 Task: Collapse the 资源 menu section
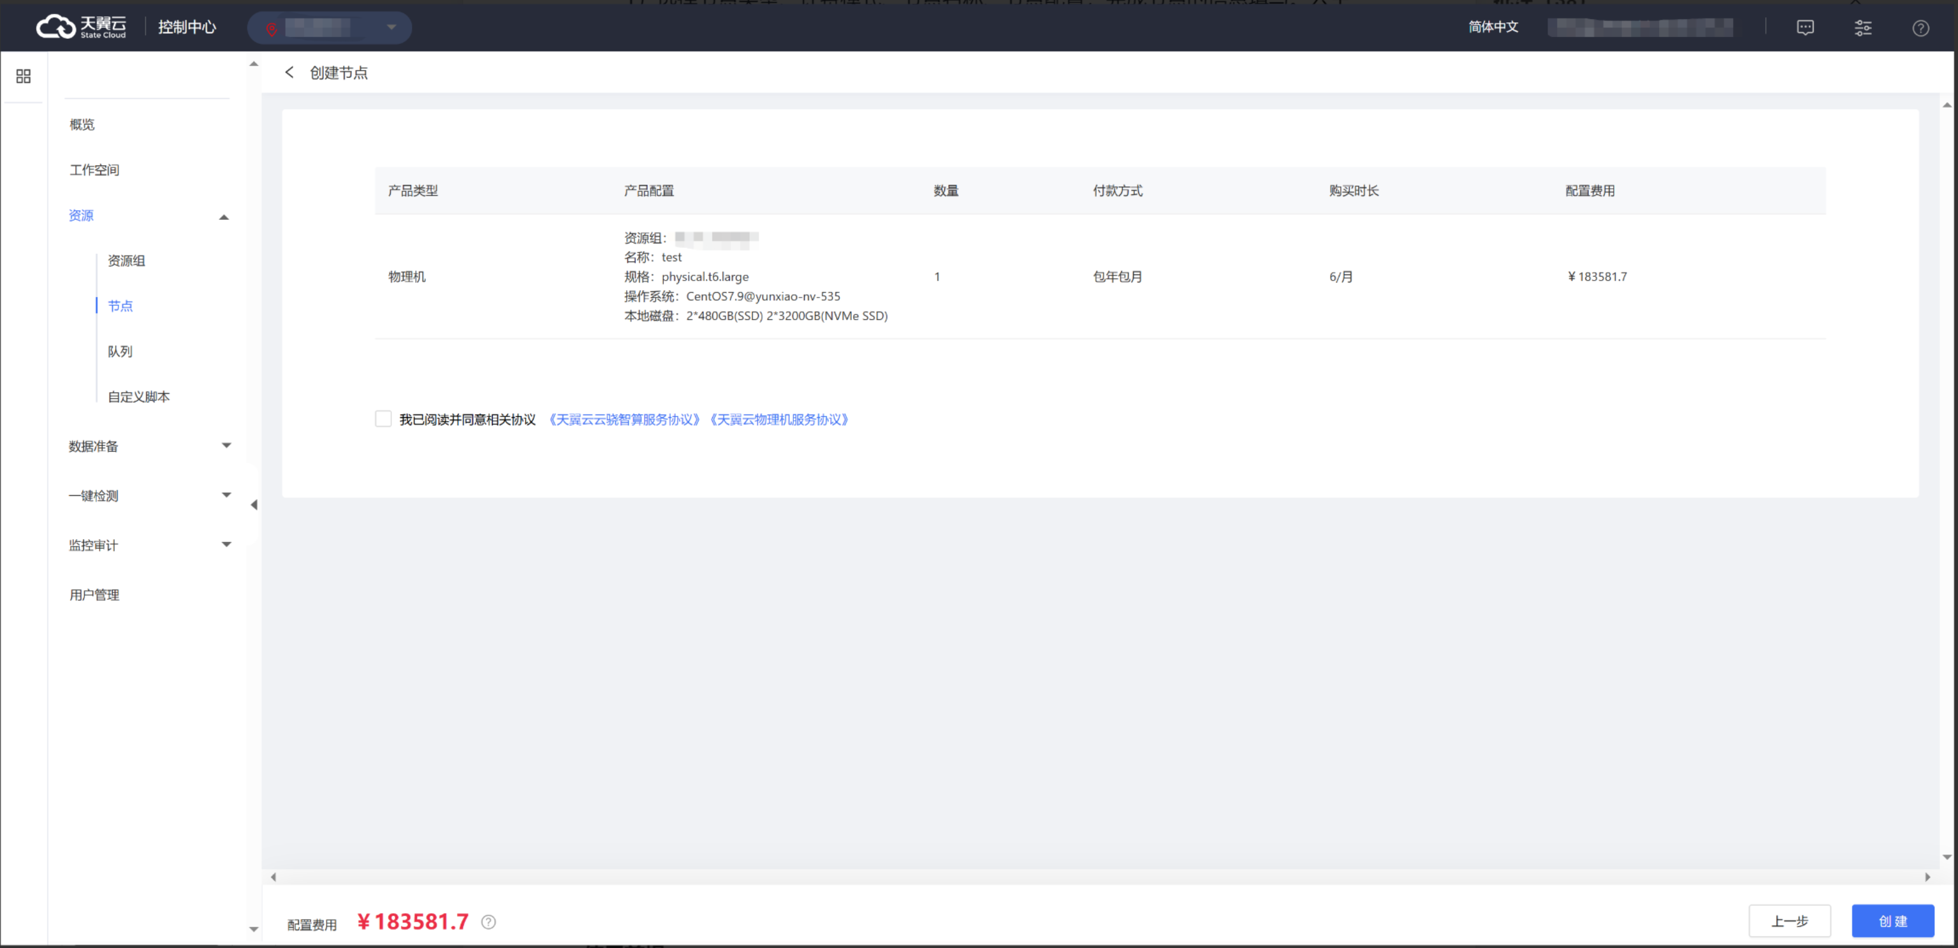[x=149, y=216]
